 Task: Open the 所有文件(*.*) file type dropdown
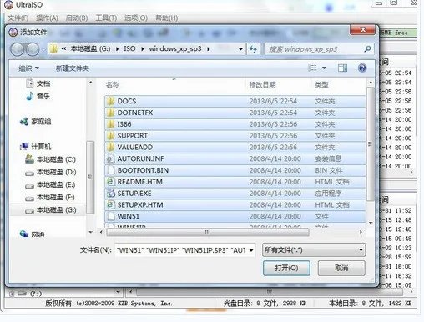tap(314, 250)
